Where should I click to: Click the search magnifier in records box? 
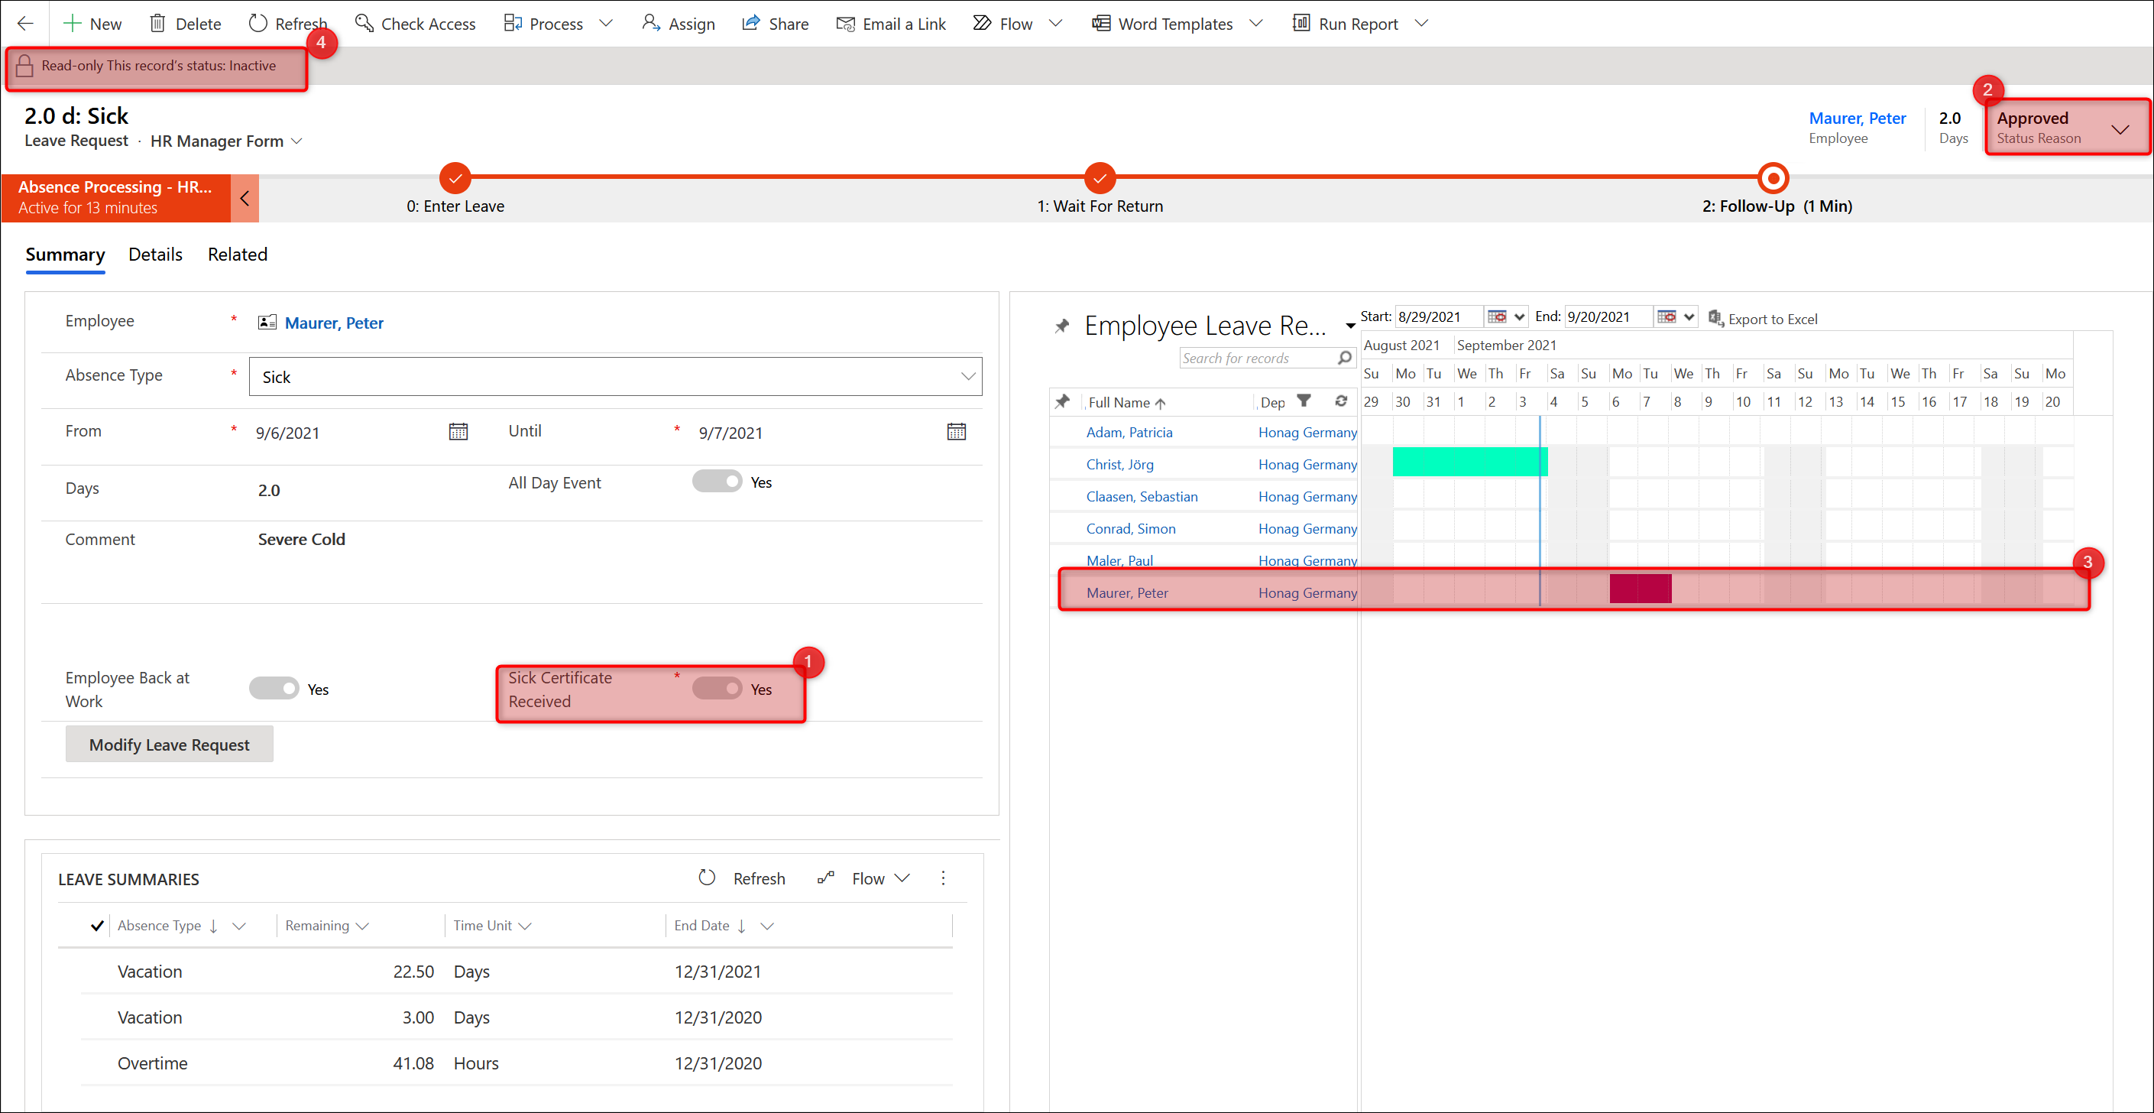coord(1344,359)
